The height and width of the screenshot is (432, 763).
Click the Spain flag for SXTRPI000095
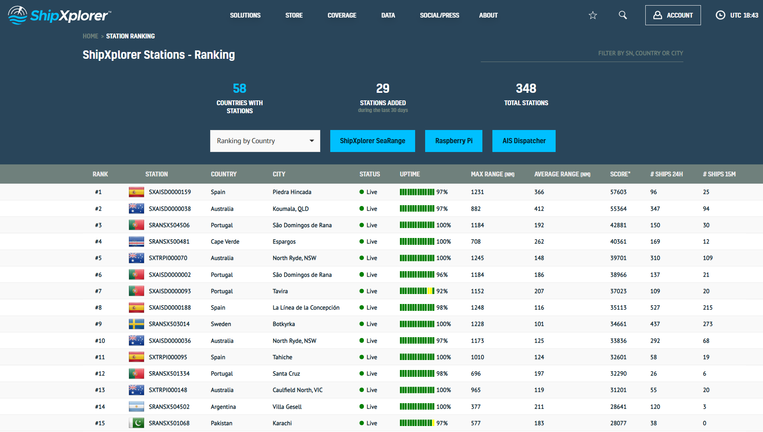[x=137, y=357]
